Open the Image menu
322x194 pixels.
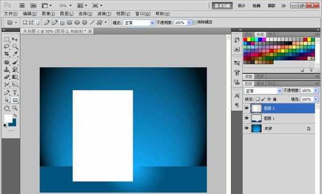(x=48, y=14)
